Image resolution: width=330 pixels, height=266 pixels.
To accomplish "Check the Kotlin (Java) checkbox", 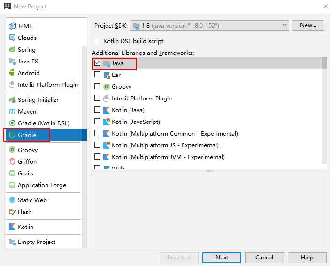I will pos(98,110).
